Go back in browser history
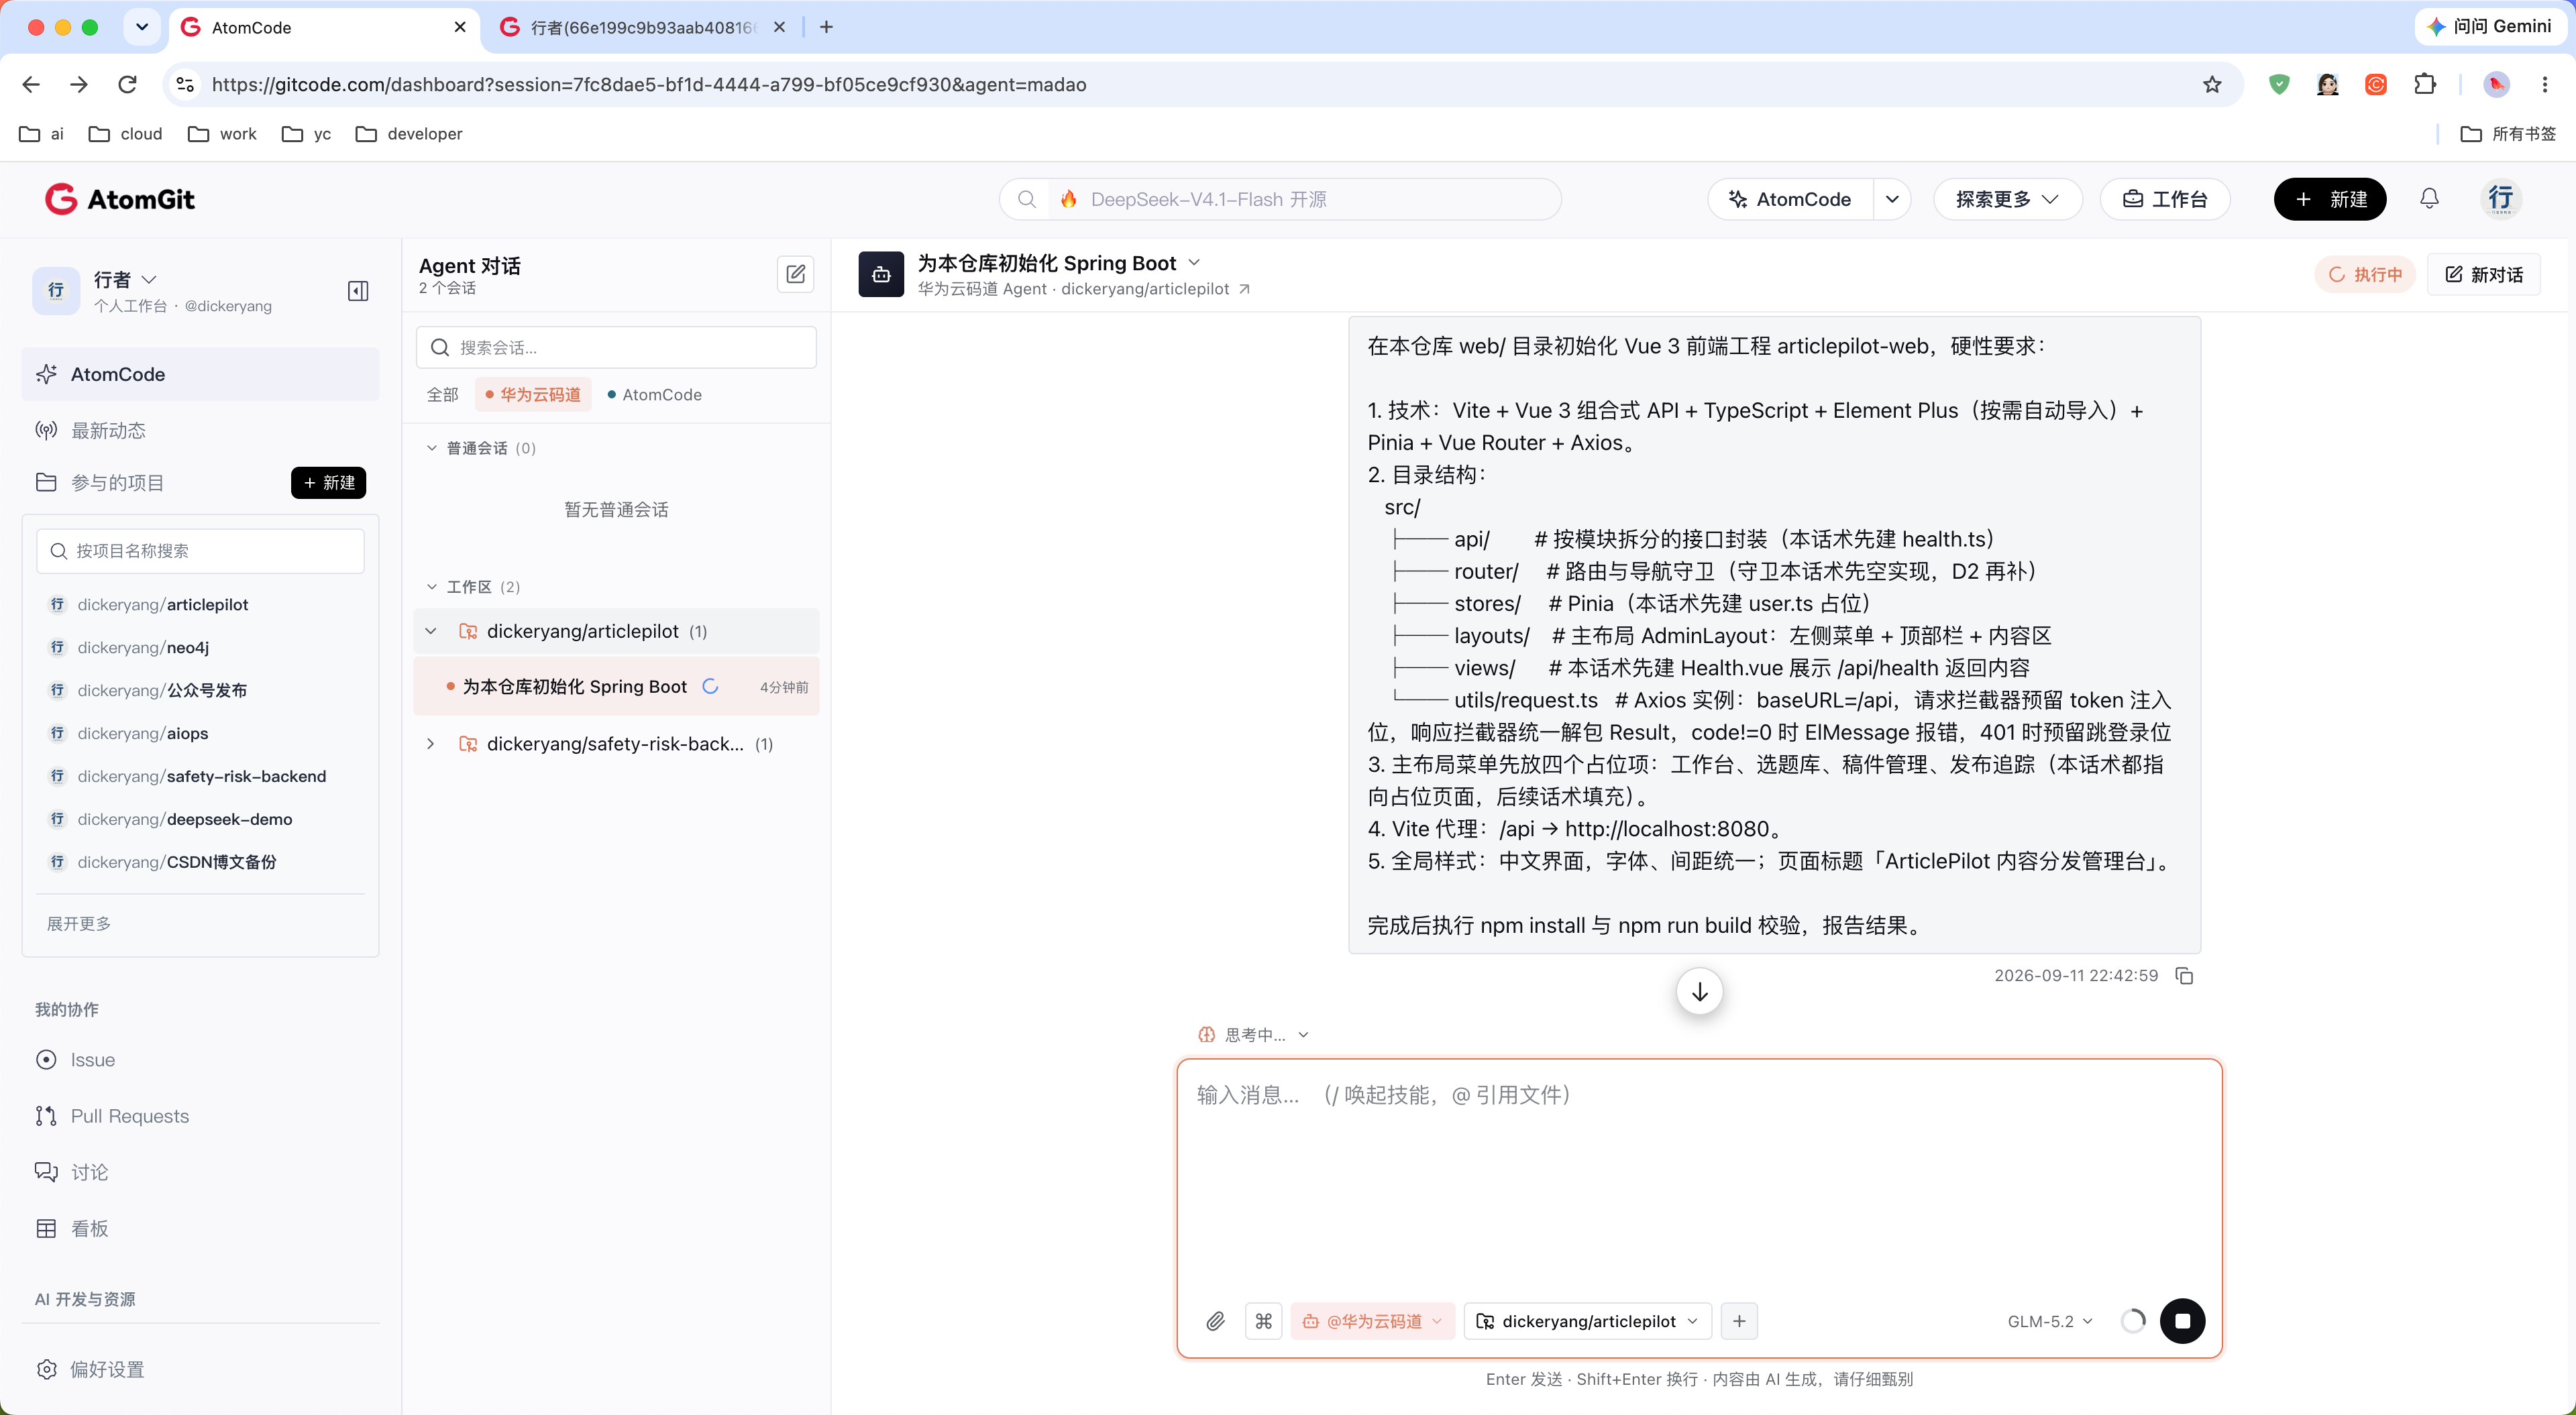 pyautogui.click(x=31, y=85)
